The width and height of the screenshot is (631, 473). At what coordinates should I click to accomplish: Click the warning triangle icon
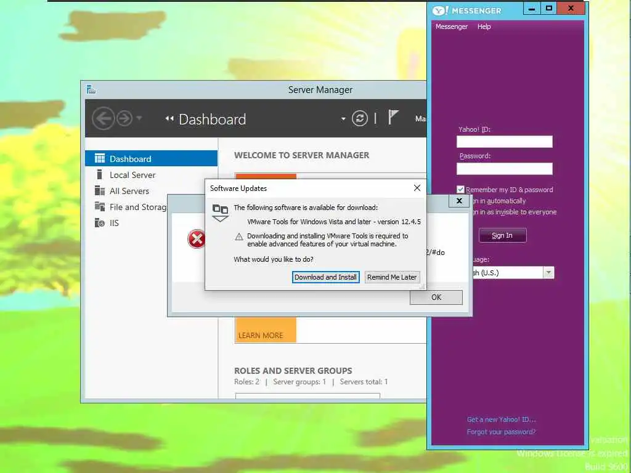[x=239, y=236]
